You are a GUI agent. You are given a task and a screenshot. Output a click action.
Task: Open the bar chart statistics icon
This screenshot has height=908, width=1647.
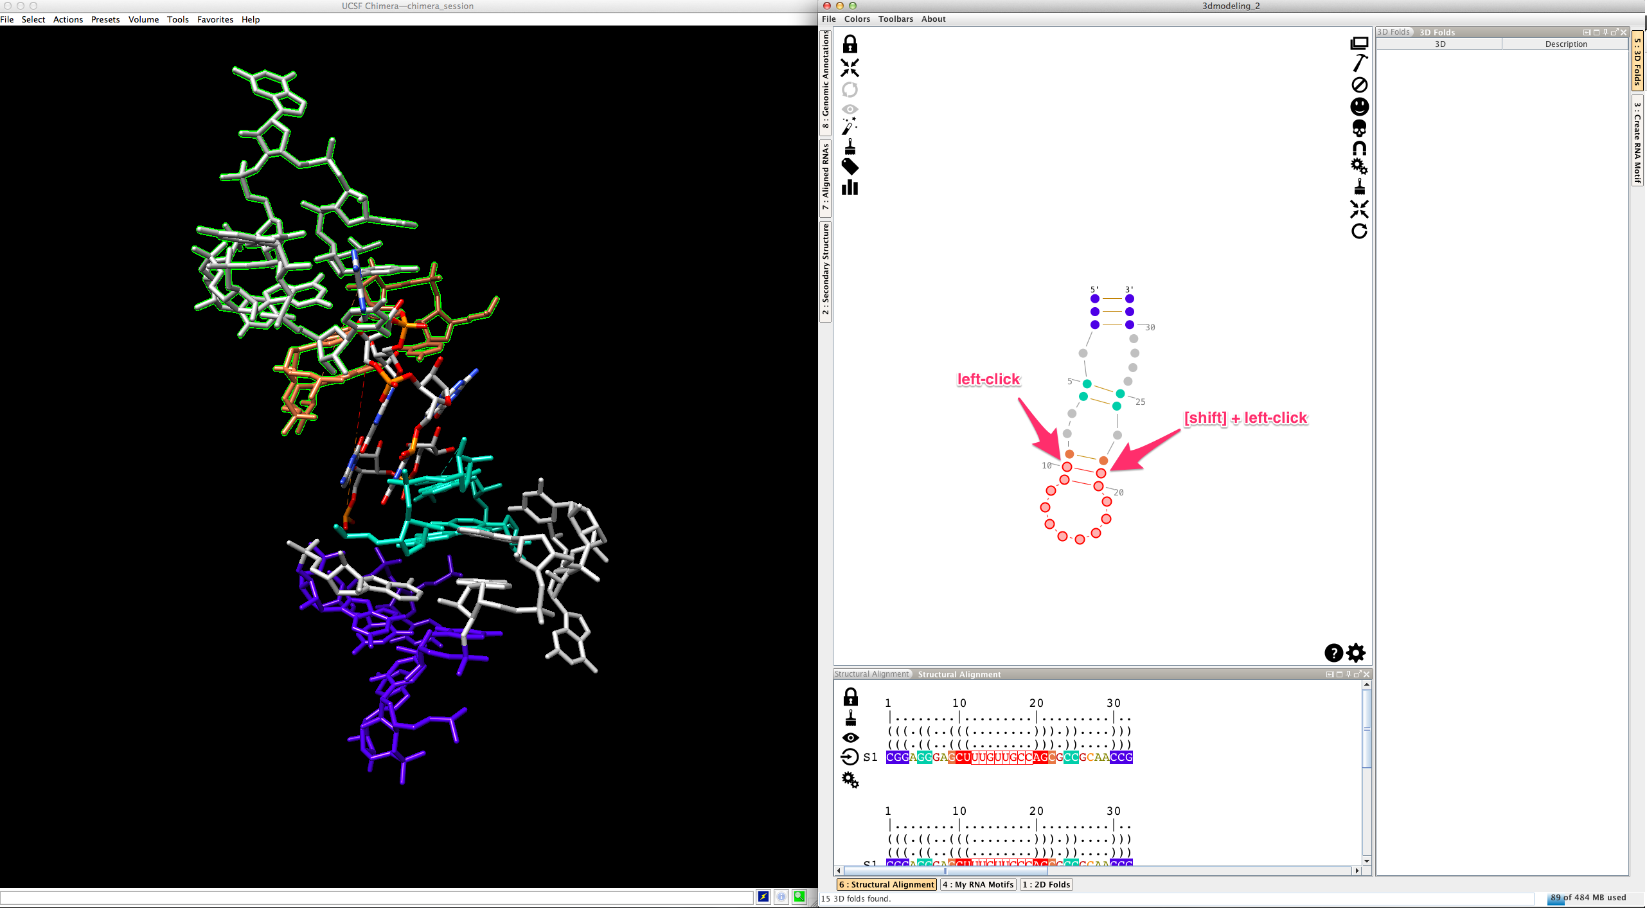pyautogui.click(x=850, y=187)
